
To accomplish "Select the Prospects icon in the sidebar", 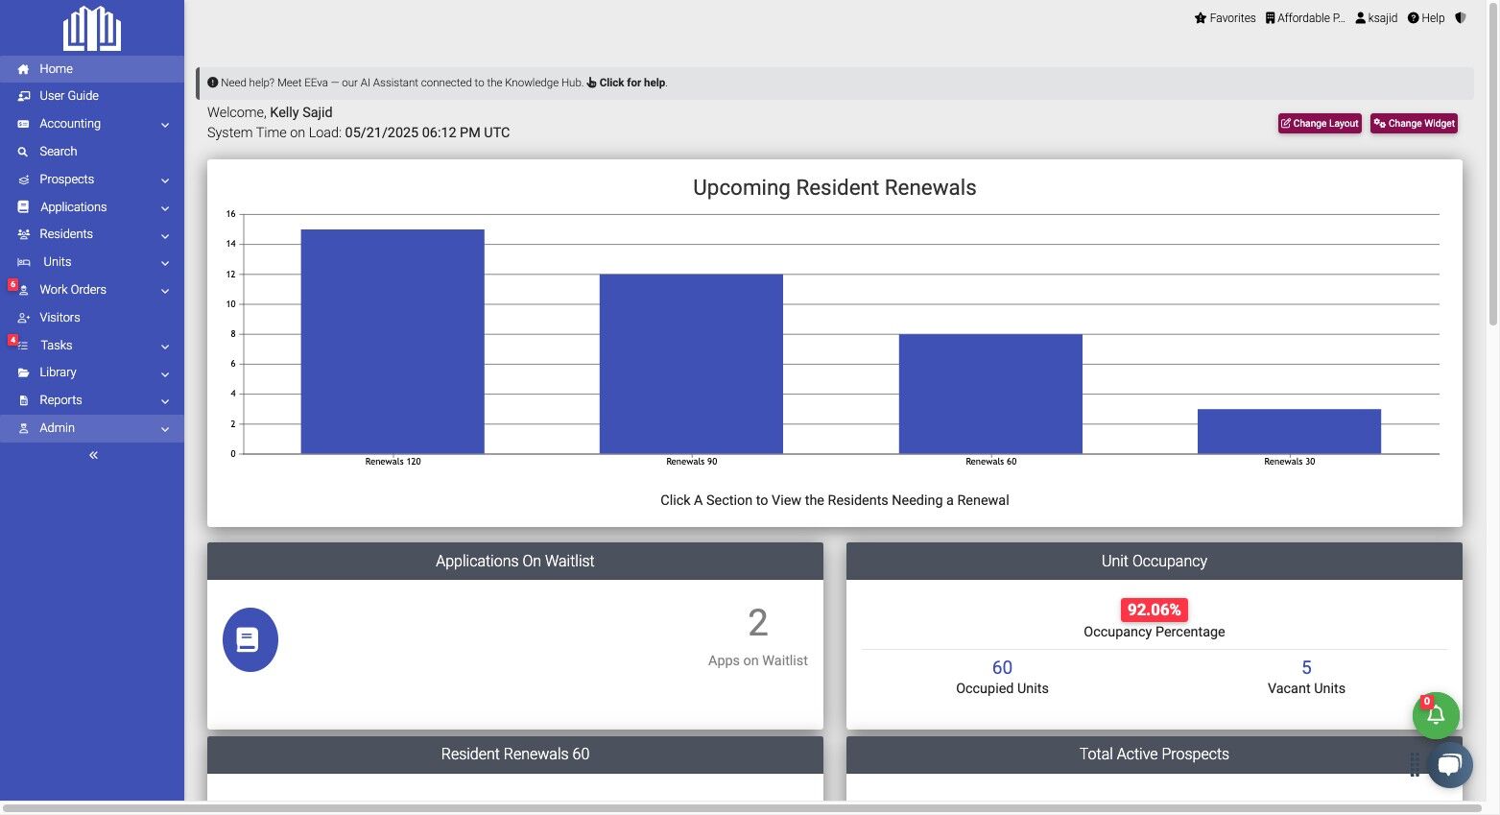I will [24, 180].
